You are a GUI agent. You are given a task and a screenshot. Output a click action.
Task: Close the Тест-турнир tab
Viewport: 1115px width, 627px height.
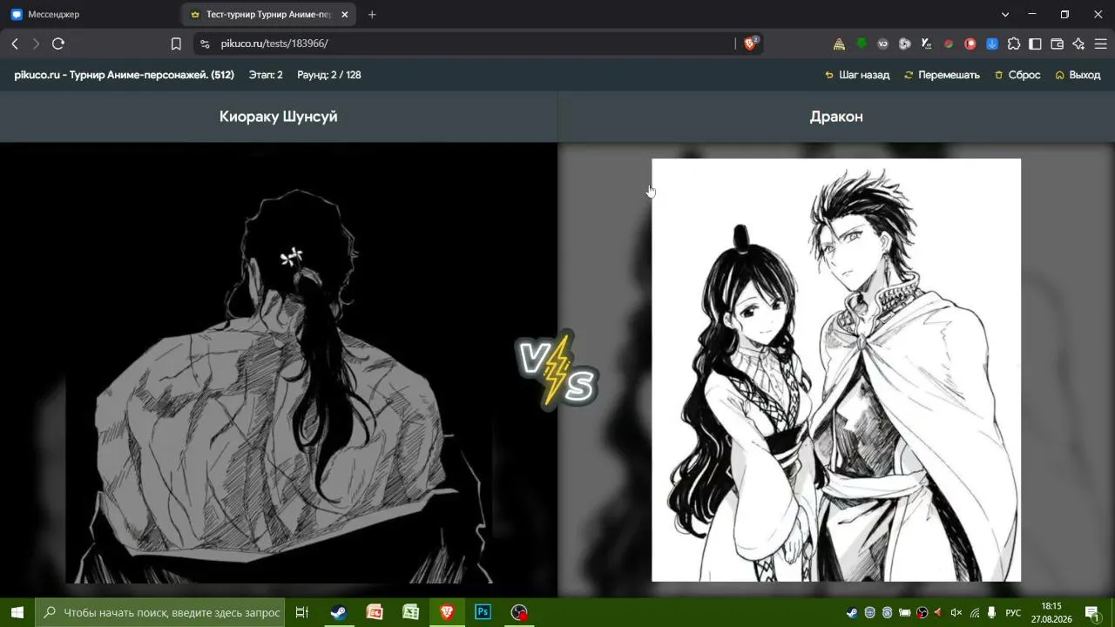(x=344, y=14)
